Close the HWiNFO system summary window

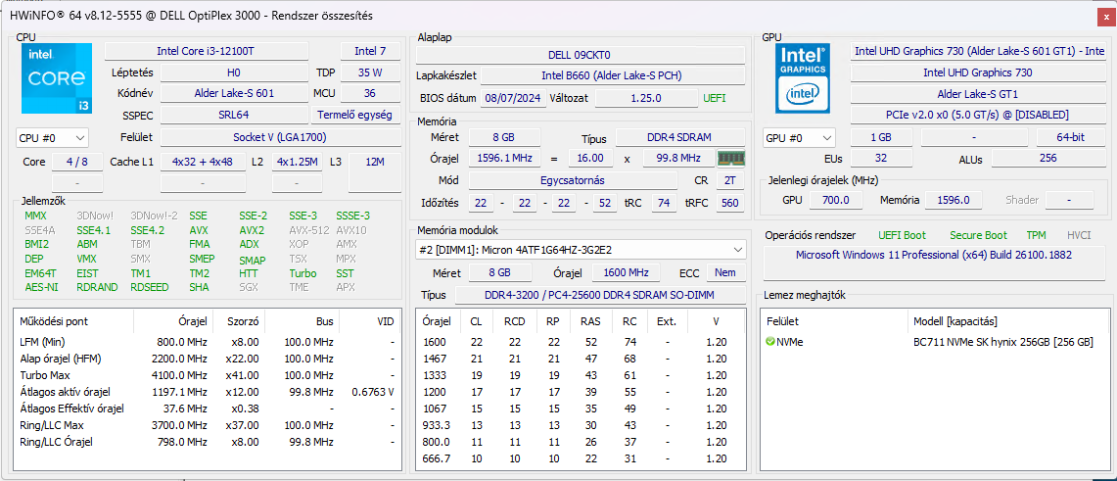pyautogui.click(x=1102, y=16)
